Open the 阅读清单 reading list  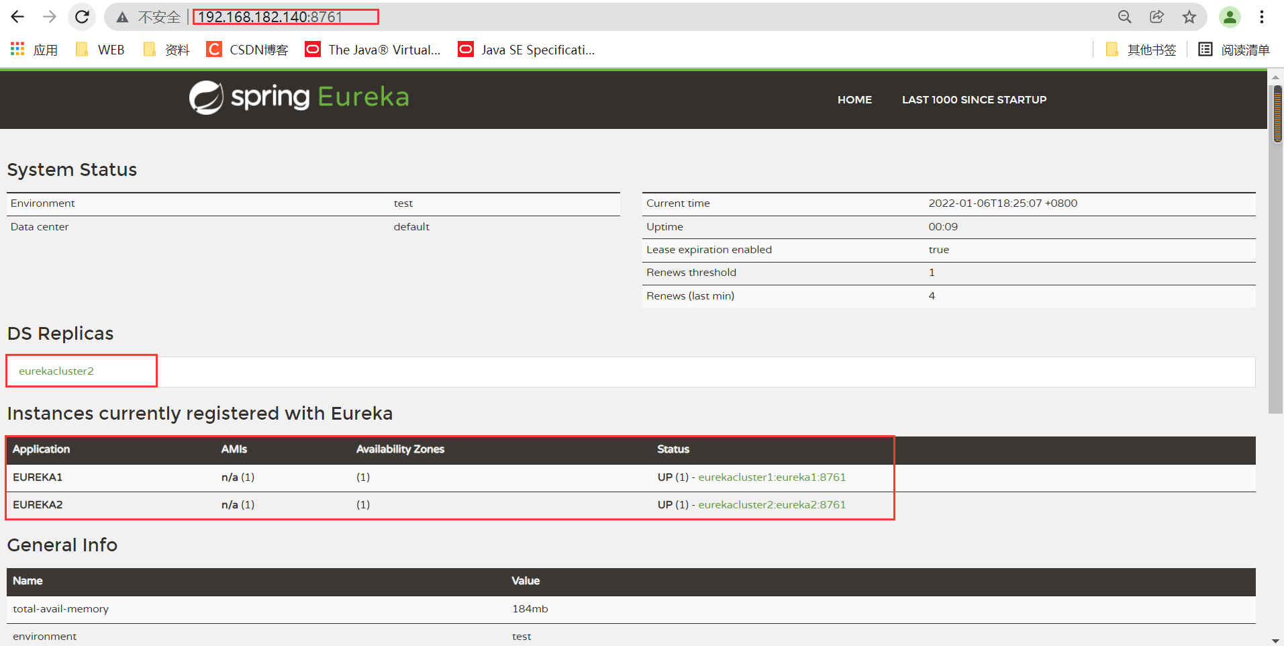tap(1234, 50)
